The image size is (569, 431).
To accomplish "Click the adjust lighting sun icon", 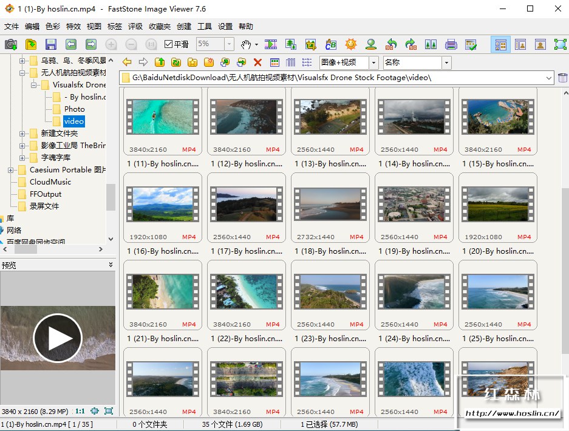I will tap(350, 44).
